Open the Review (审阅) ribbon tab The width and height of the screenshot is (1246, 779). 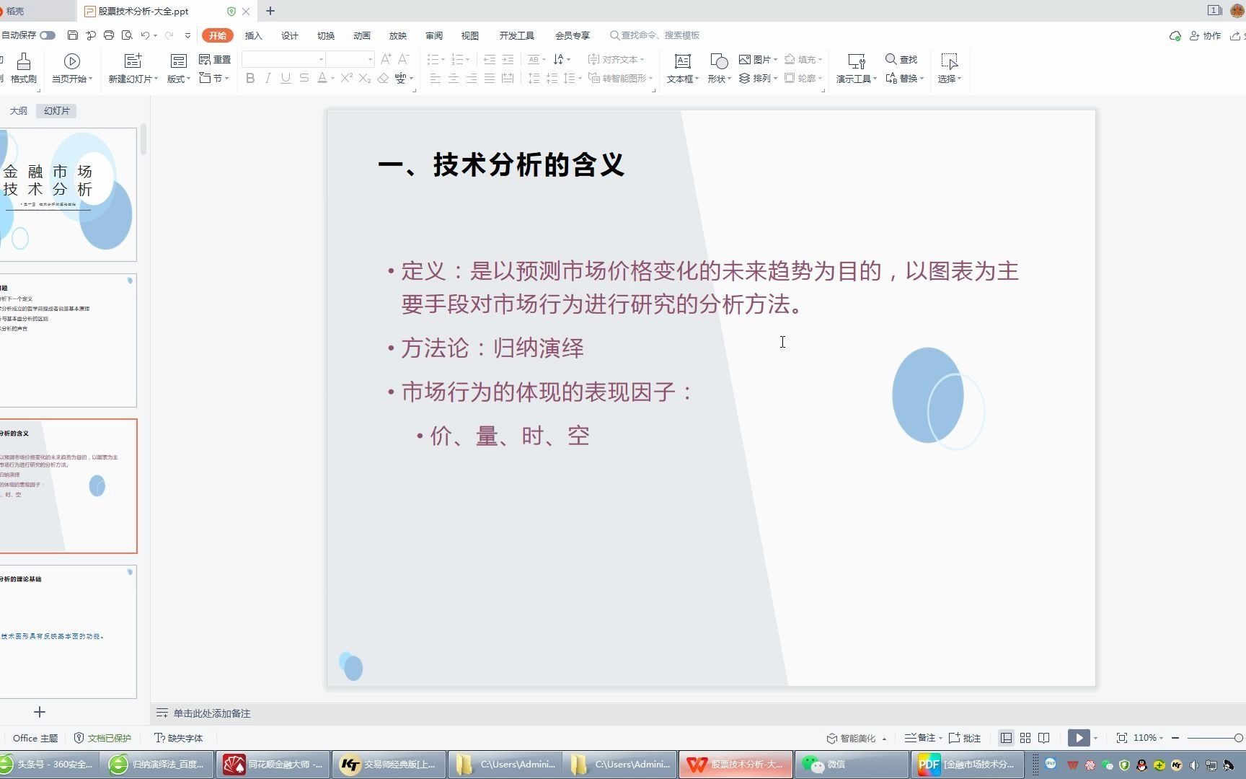[x=434, y=35]
